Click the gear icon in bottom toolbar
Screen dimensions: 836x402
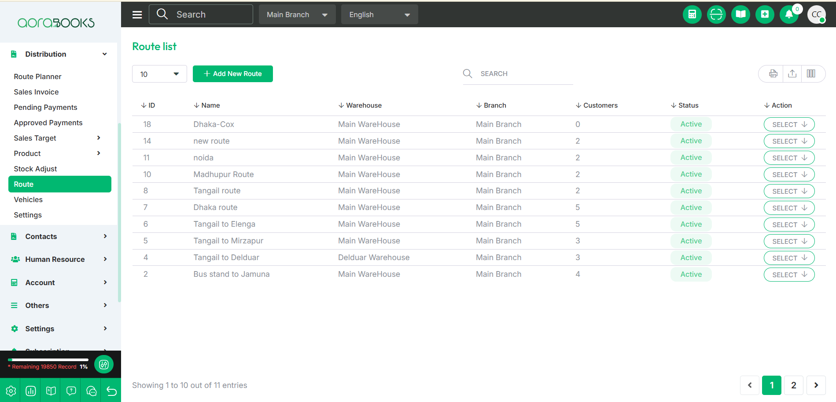[11, 391]
